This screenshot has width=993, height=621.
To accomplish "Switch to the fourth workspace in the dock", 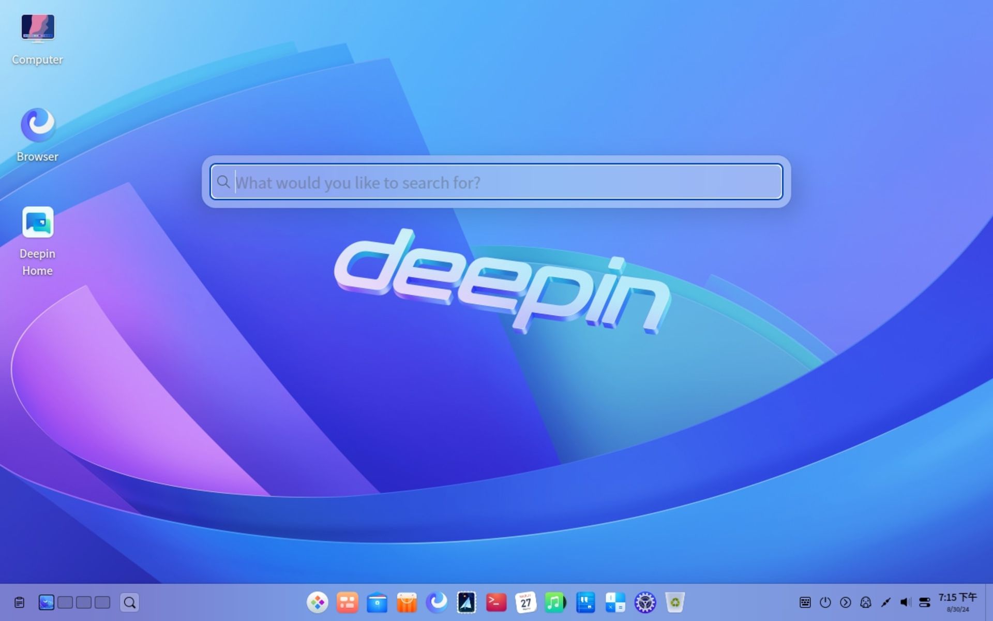I will 102,602.
